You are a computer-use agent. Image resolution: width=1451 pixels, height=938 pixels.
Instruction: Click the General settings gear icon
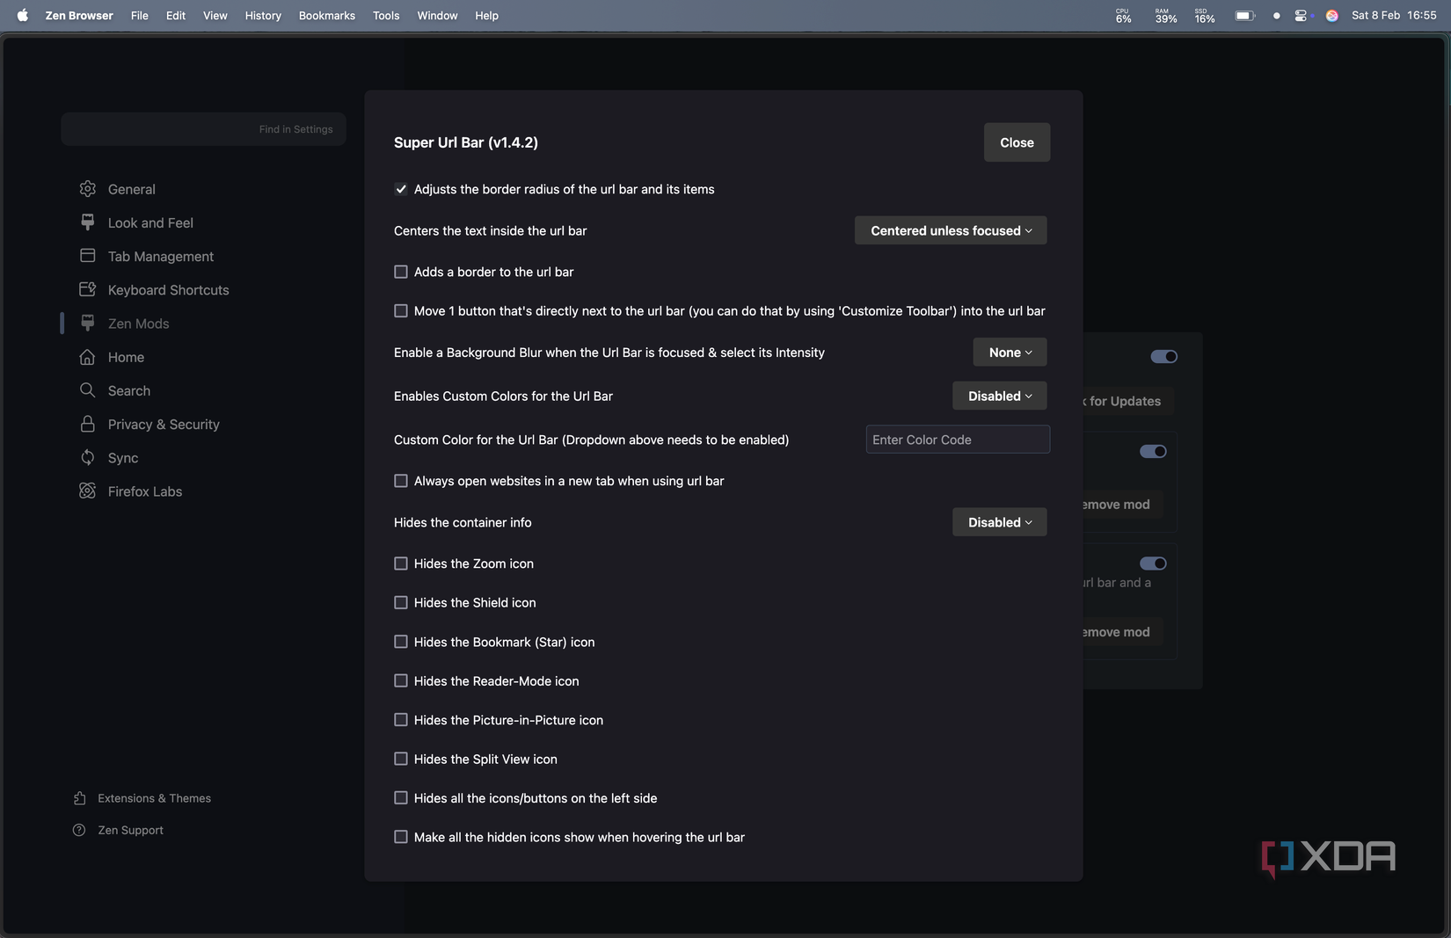pos(87,189)
